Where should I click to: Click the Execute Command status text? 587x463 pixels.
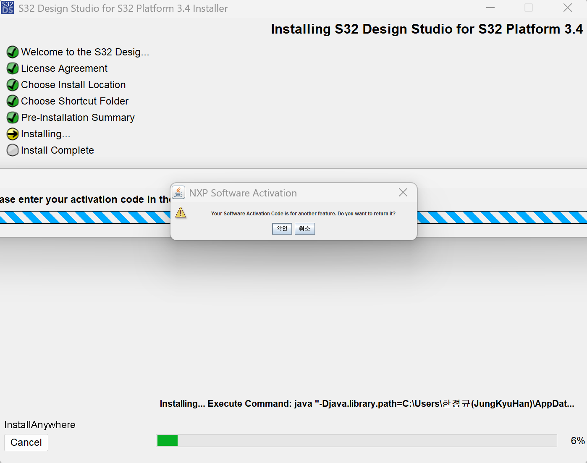click(367, 404)
